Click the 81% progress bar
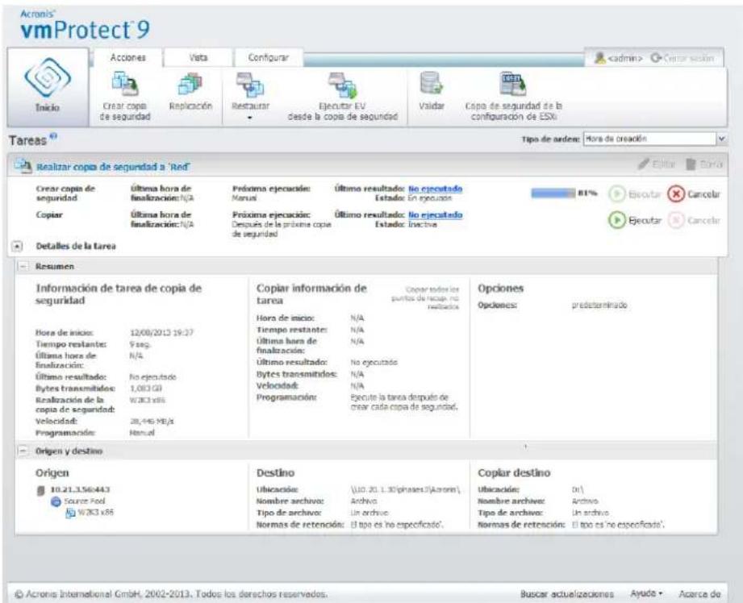This screenshot has height=603, width=743. [553, 193]
